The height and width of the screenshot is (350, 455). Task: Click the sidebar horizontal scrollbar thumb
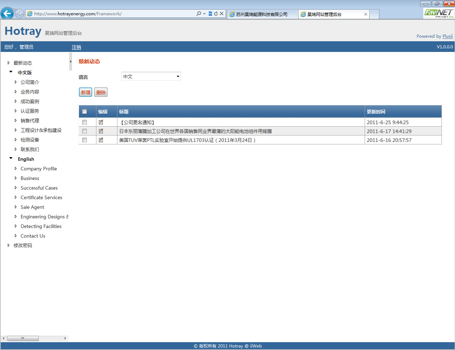[23, 338]
